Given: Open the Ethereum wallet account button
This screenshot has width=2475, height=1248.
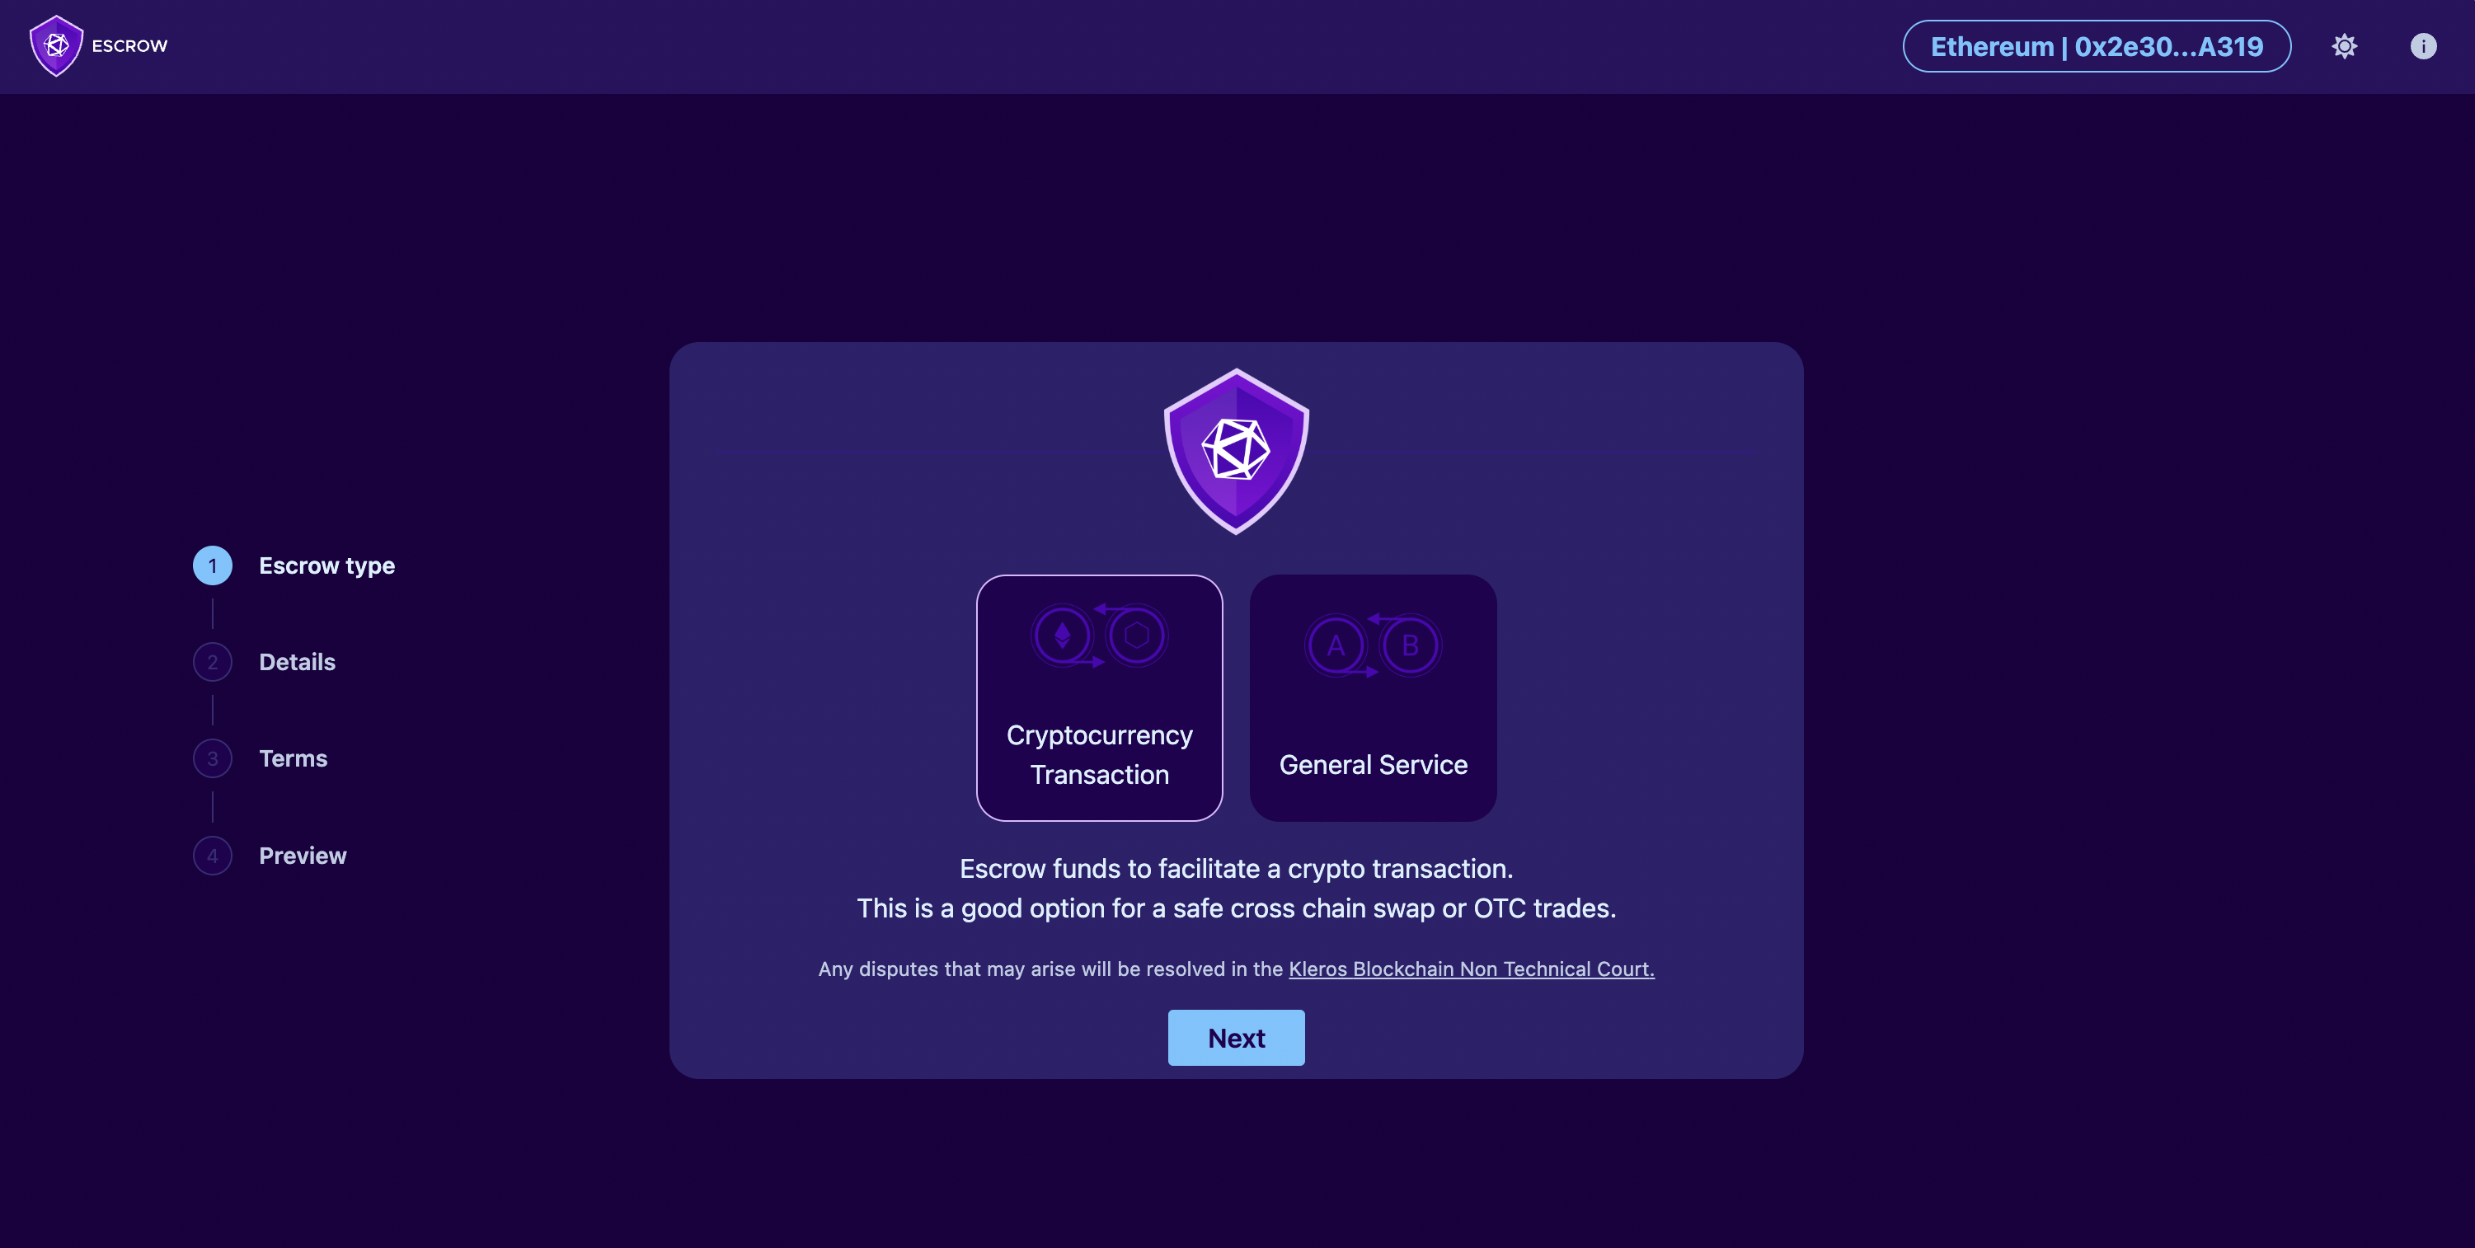Looking at the screenshot, I should [x=2096, y=46].
